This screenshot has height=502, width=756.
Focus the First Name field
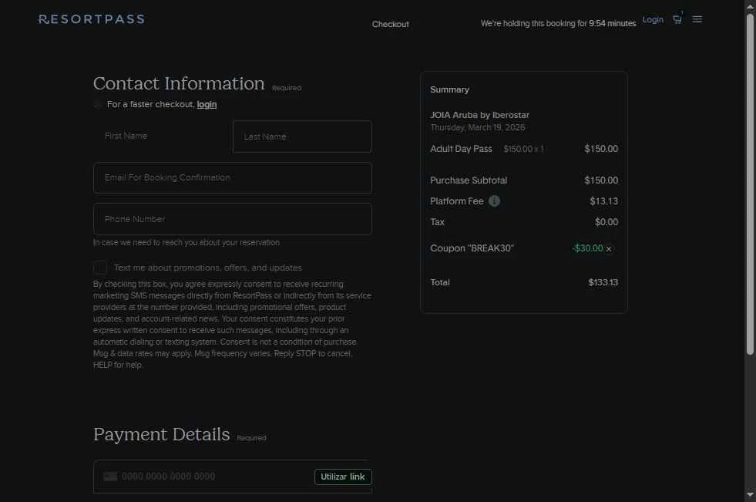162,136
